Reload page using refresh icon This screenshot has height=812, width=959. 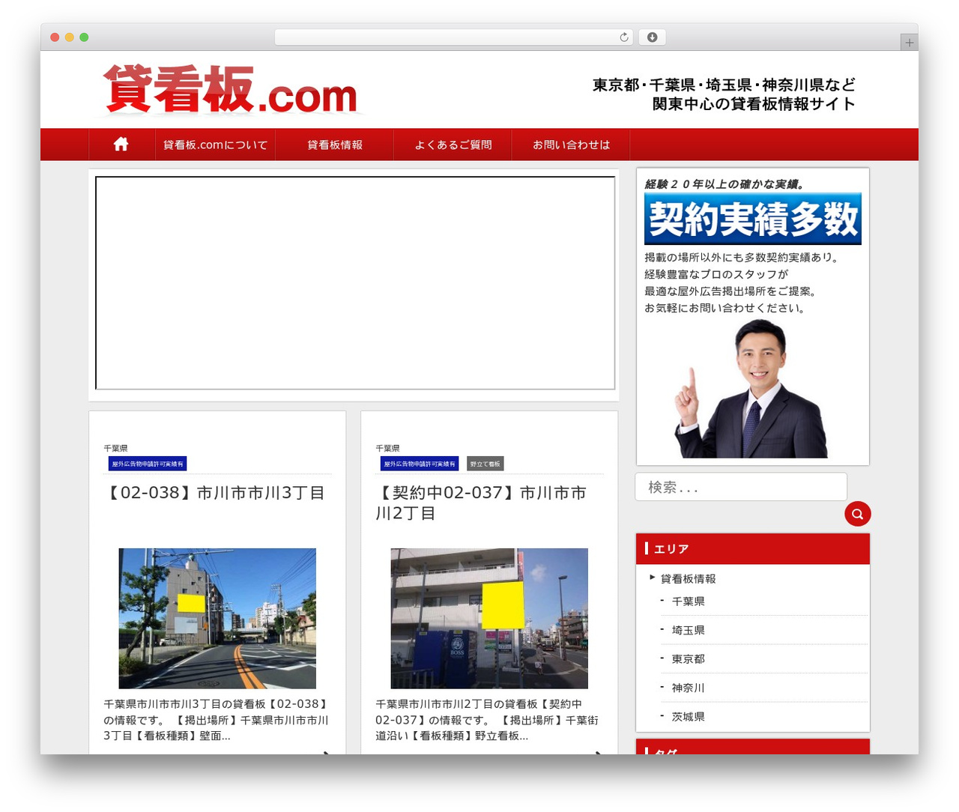[623, 37]
